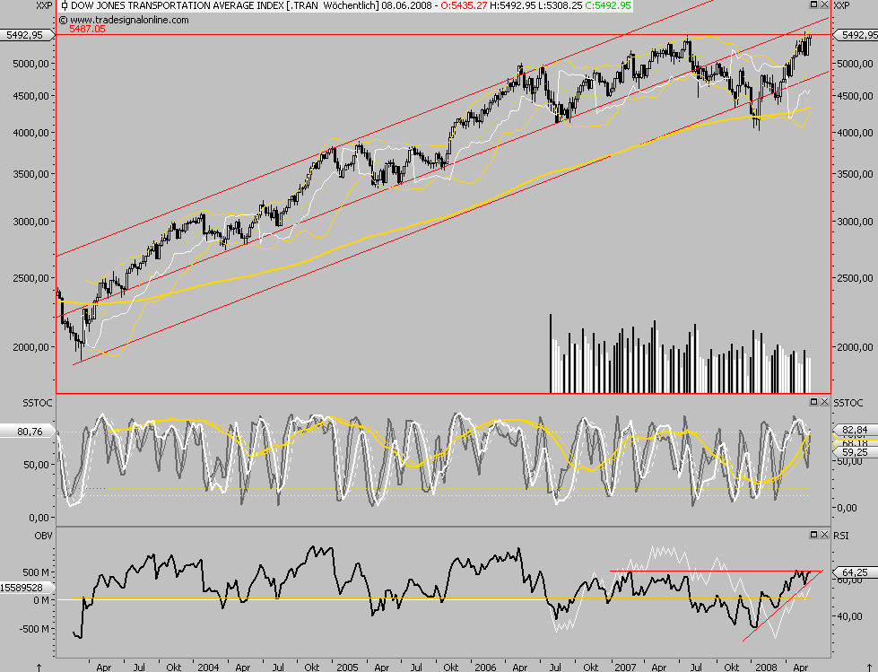Screen dimensions: 878x672
Task: Click the Wöchentlich interval text in header
Action: coord(351,5)
